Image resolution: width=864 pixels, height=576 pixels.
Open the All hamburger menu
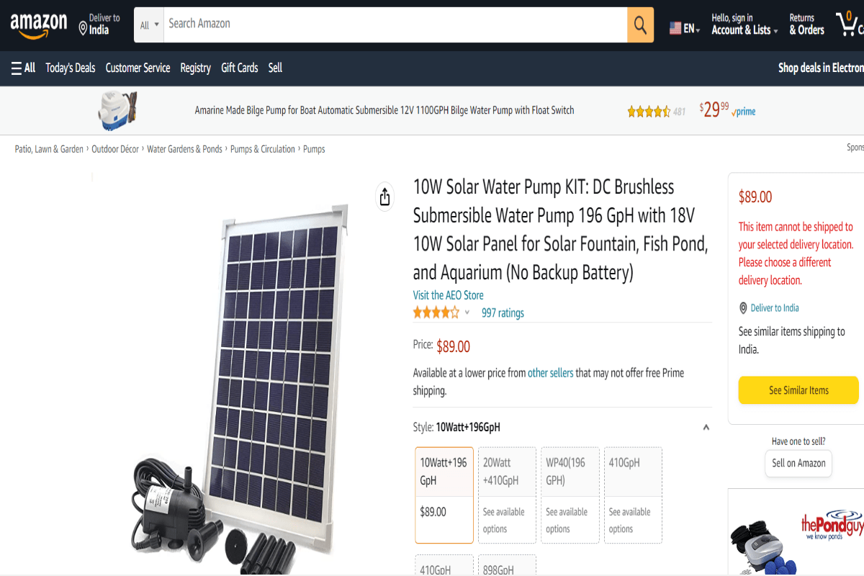[x=22, y=67]
